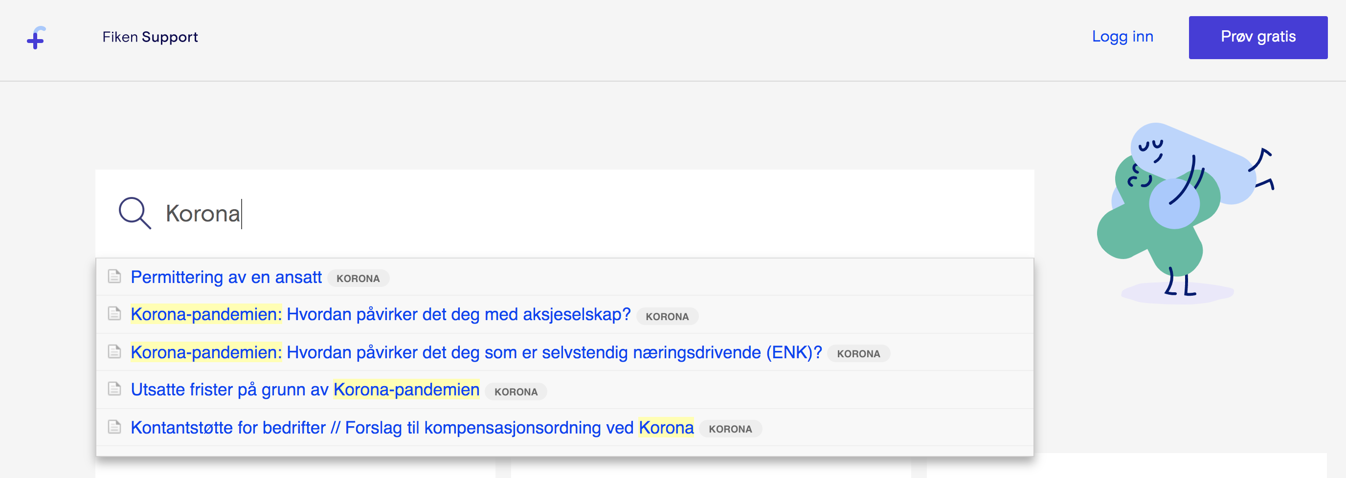Click KORONA tag beside Kontantstøtte result
The width and height of the screenshot is (1346, 478).
coord(730,429)
